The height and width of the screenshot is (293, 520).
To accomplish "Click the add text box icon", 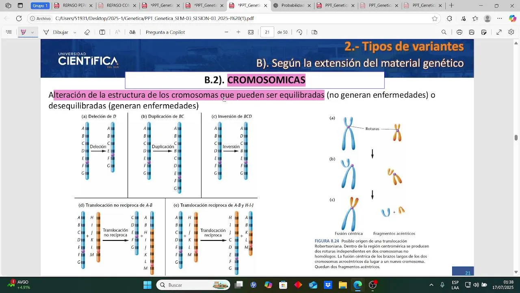I will (102, 32).
